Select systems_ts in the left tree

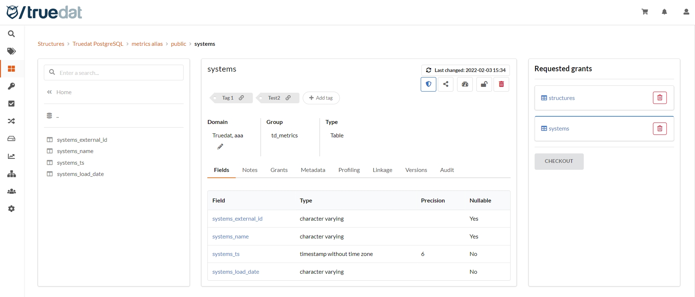tap(71, 163)
